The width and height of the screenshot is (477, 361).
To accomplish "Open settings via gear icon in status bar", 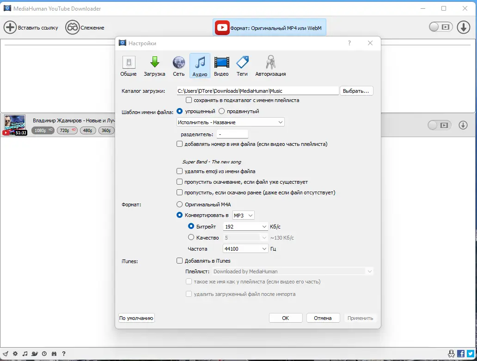I will point(15,354).
